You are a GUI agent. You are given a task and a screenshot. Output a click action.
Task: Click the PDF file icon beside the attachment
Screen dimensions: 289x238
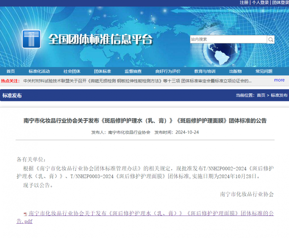[25, 214]
